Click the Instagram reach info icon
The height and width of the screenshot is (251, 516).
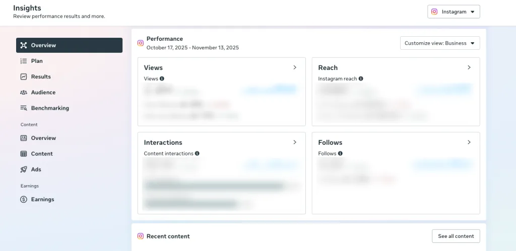[361, 79]
